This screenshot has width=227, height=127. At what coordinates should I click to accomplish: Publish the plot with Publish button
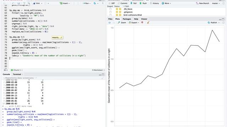click(212, 23)
